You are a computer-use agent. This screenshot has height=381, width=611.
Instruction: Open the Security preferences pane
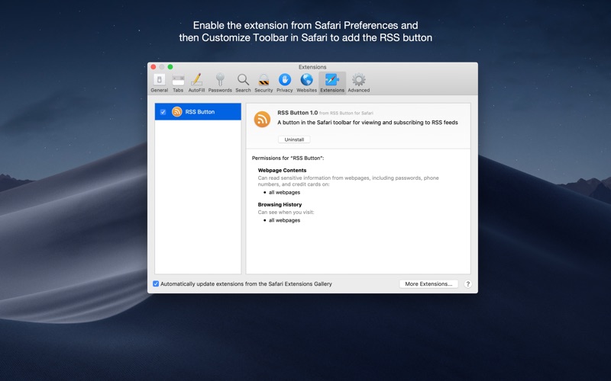coord(263,83)
